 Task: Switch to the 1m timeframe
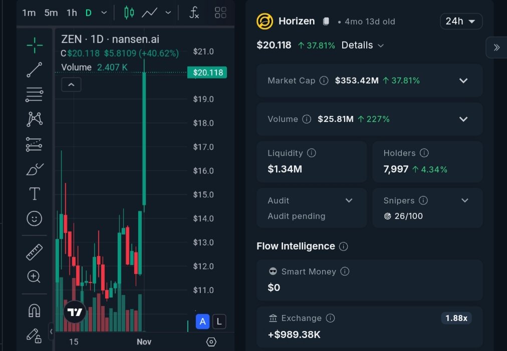(29, 12)
